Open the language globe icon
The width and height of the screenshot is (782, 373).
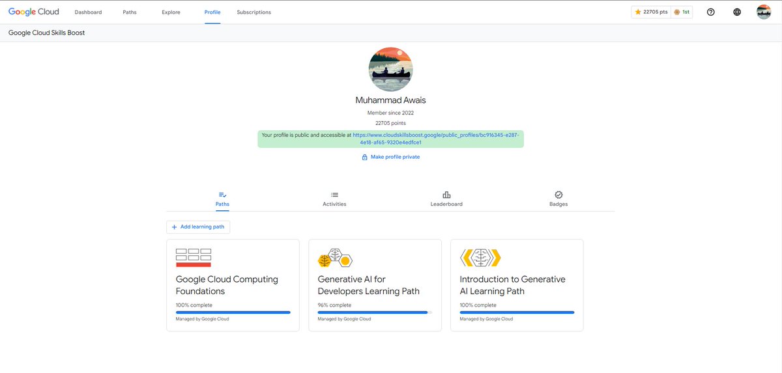tap(737, 12)
